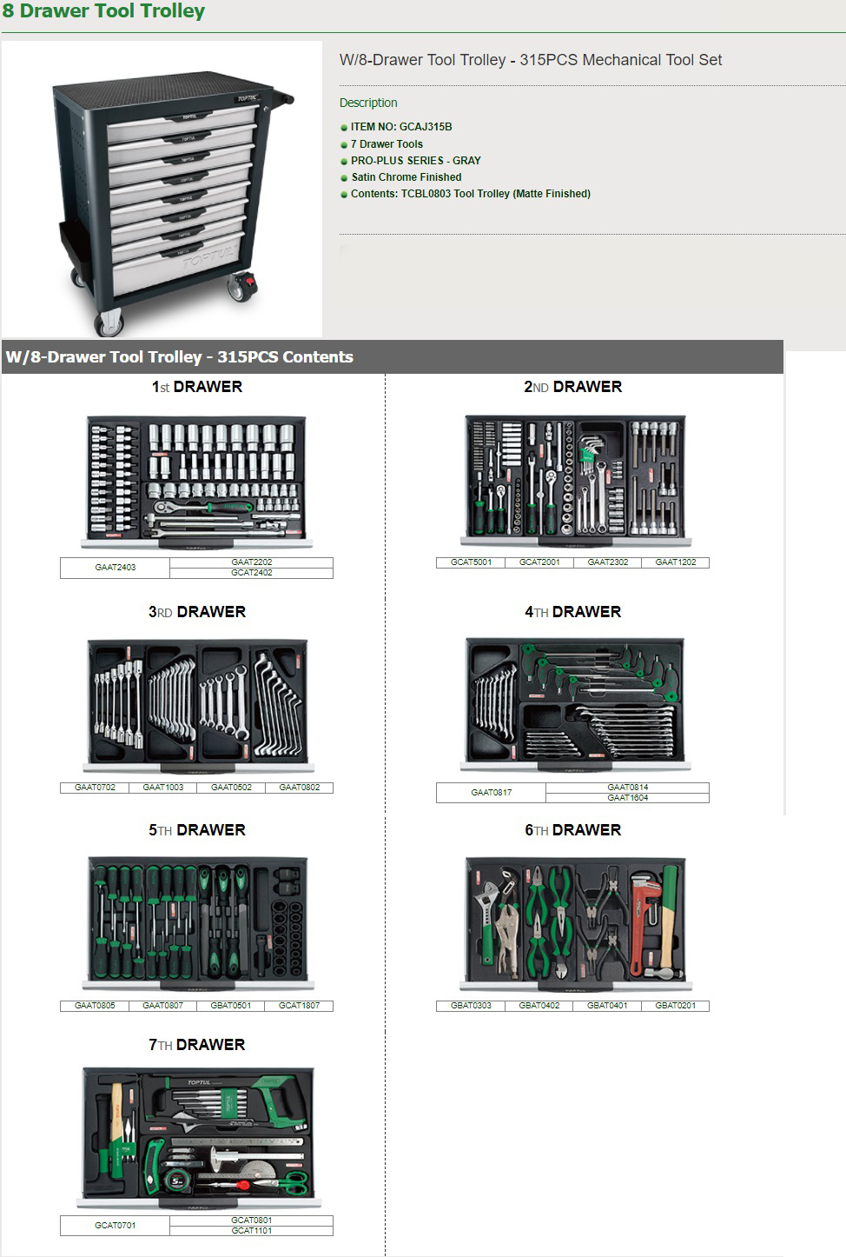Select part code GAAT2302

pos(608,562)
